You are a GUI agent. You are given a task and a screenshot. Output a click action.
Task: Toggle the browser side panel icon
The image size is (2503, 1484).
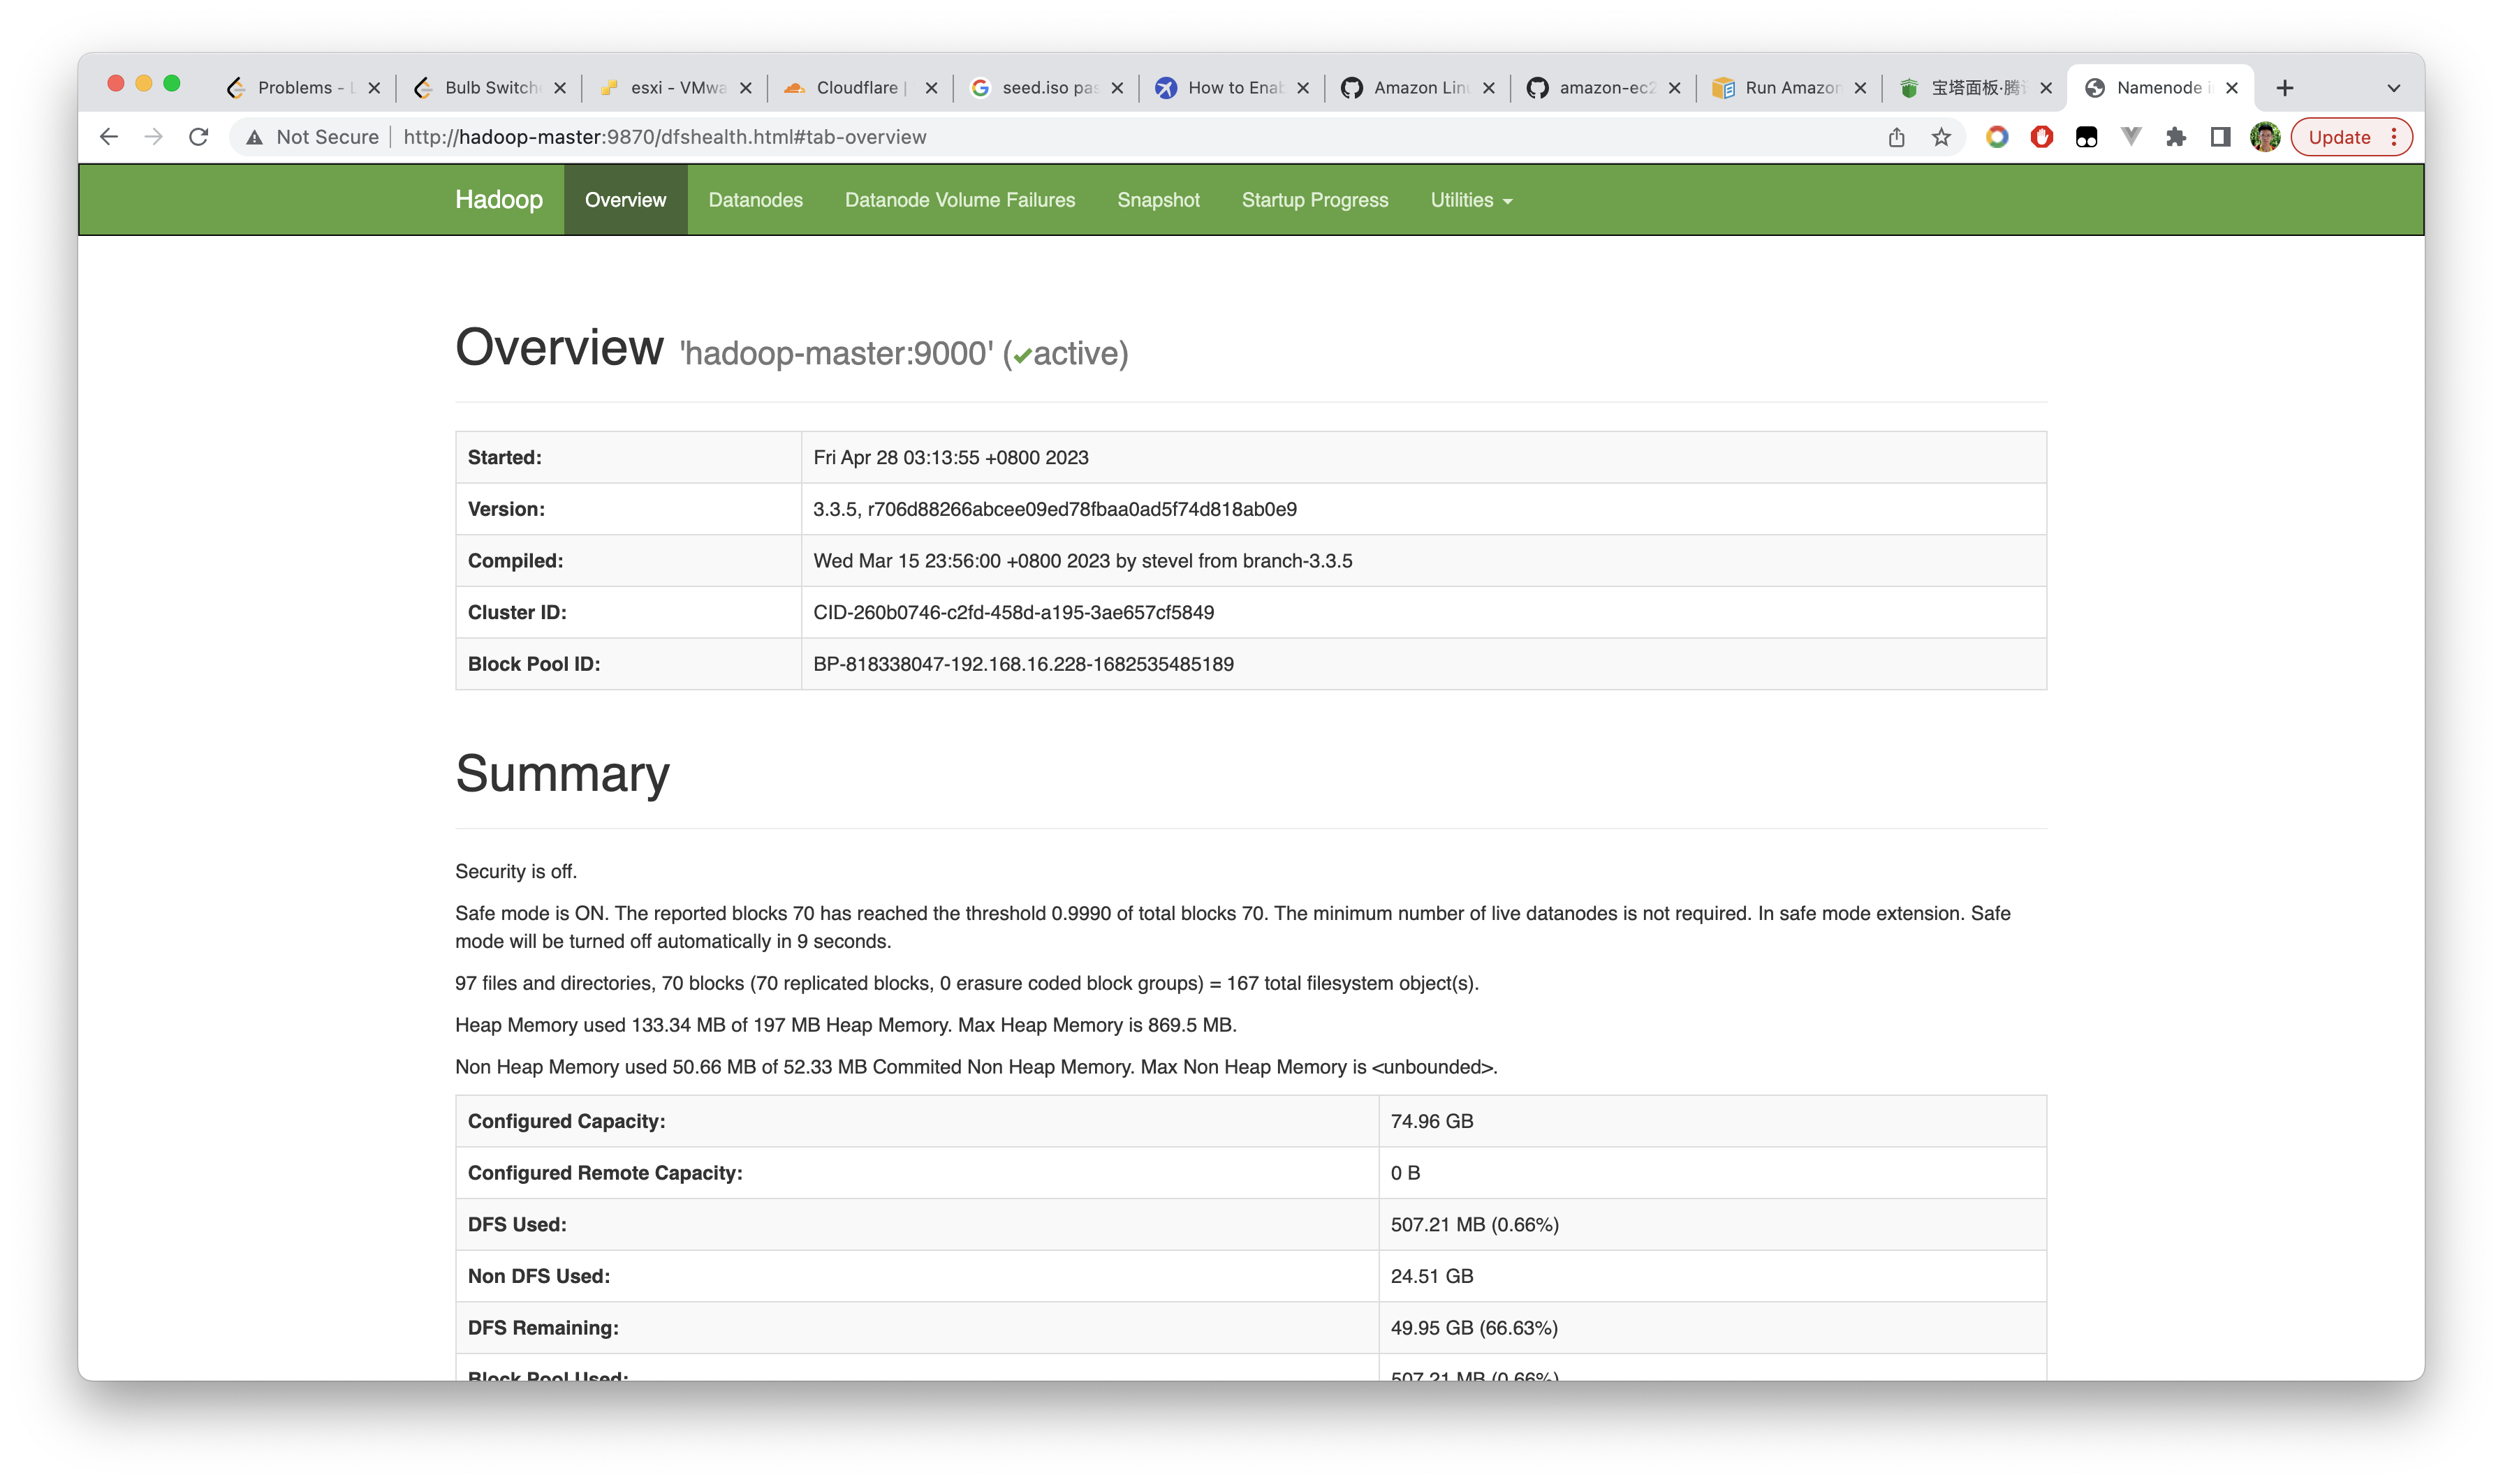pos(2220,137)
